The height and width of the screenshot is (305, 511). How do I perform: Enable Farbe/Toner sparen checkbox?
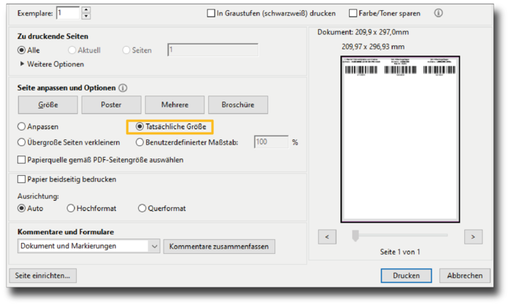click(353, 13)
